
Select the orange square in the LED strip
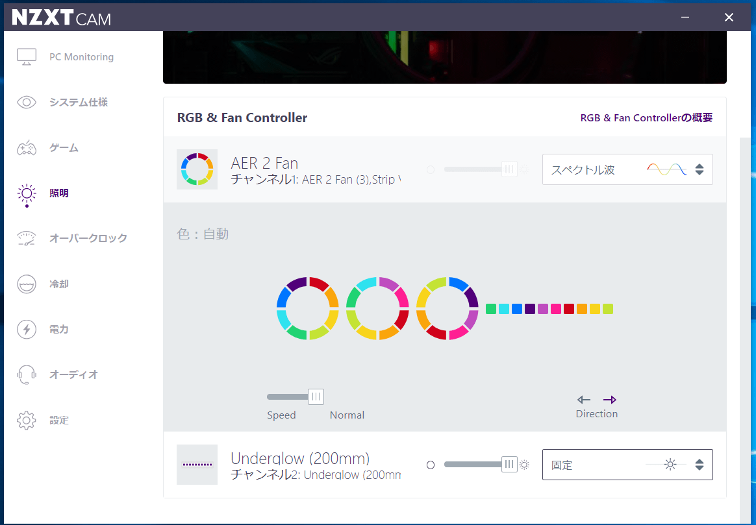tap(582, 309)
